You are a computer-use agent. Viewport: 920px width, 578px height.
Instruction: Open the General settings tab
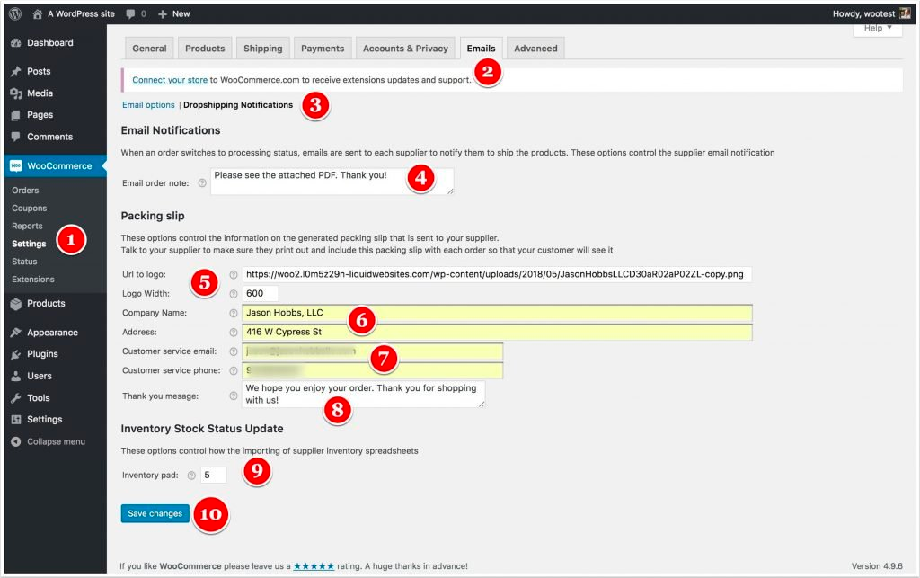(x=149, y=49)
